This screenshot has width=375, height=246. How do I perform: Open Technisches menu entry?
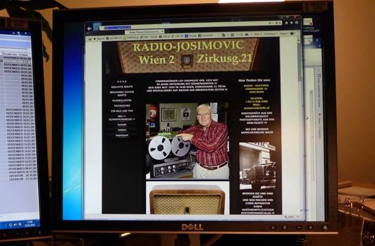pyautogui.click(x=122, y=106)
